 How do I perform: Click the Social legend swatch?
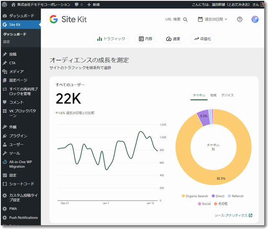(199, 204)
